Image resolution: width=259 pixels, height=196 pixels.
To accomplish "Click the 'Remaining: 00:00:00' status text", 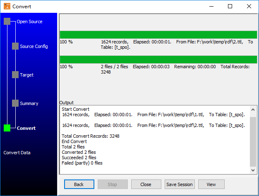I will [x=195, y=67].
